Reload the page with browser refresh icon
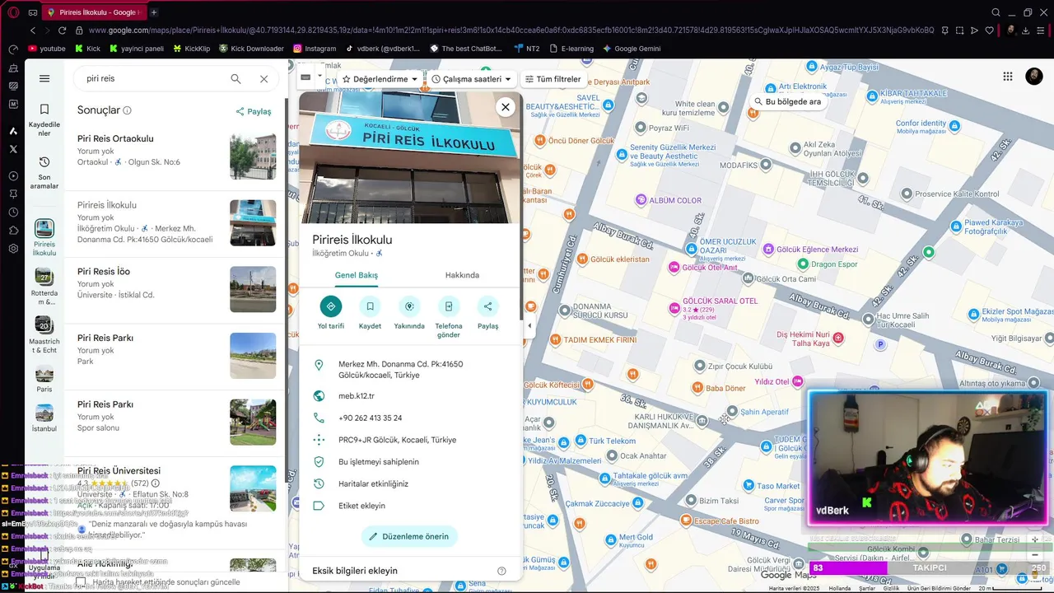1054x593 pixels. [62, 30]
